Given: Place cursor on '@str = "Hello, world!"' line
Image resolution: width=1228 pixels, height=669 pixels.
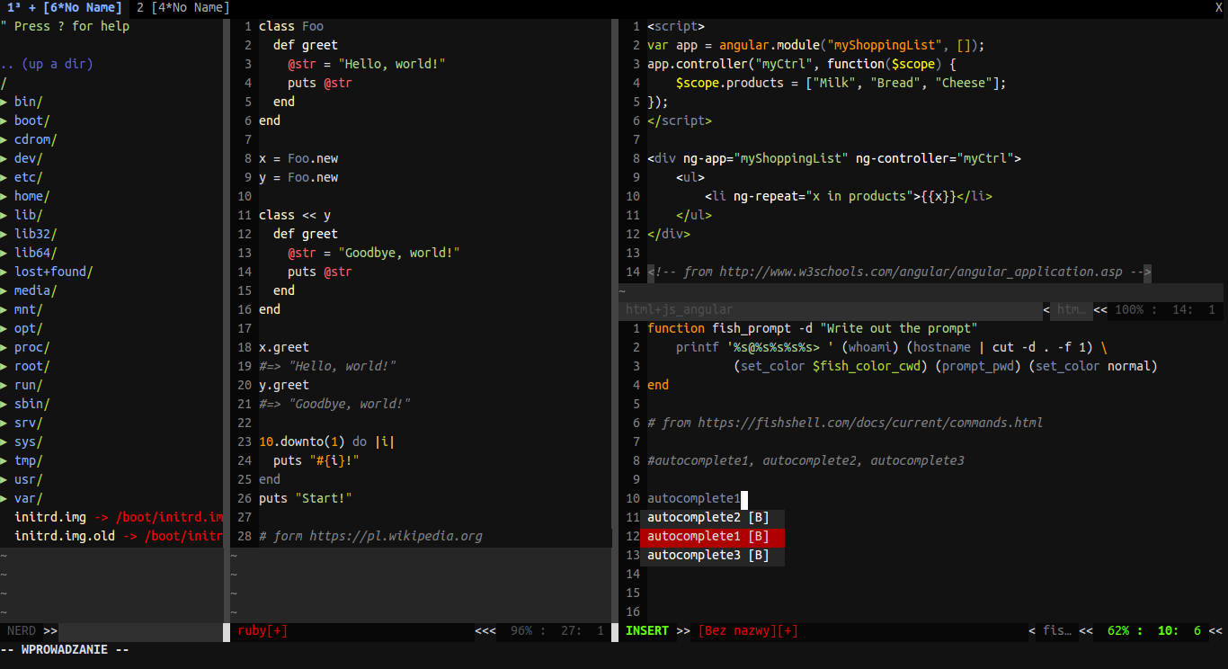Looking at the screenshot, I should [367, 64].
